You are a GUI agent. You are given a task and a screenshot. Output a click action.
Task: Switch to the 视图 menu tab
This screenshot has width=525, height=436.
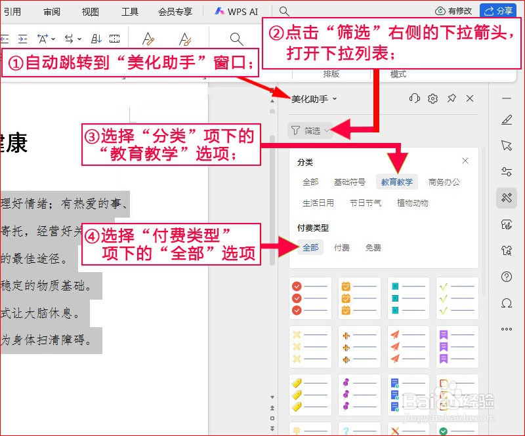90,11
